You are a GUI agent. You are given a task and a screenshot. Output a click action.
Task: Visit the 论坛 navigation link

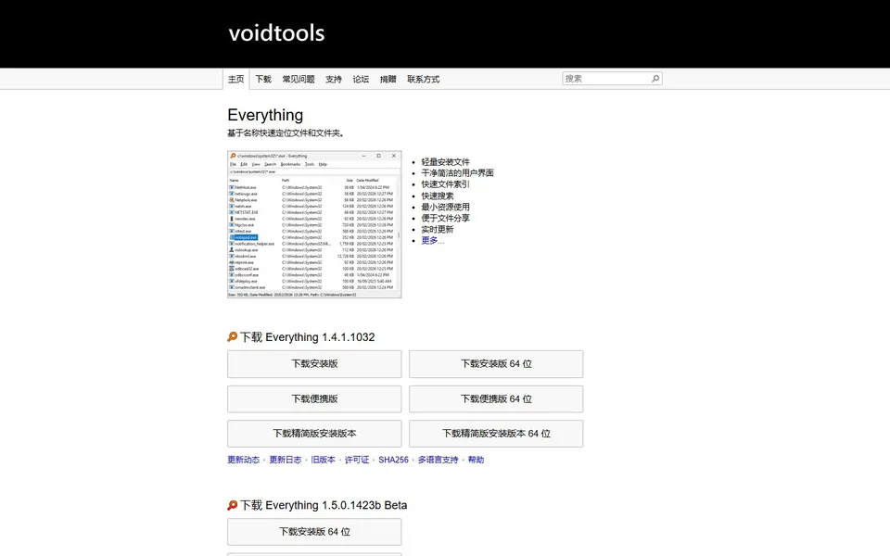click(361, 79)
